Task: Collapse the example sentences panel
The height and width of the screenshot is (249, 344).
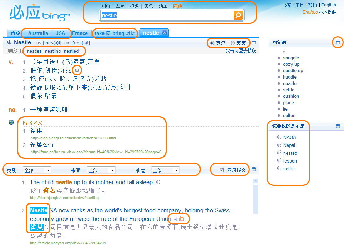Action: click(254, 169)
